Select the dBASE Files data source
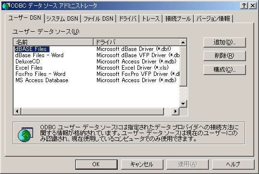The height and width of the screenshot is (174, 259). click(x=32, y=49)
